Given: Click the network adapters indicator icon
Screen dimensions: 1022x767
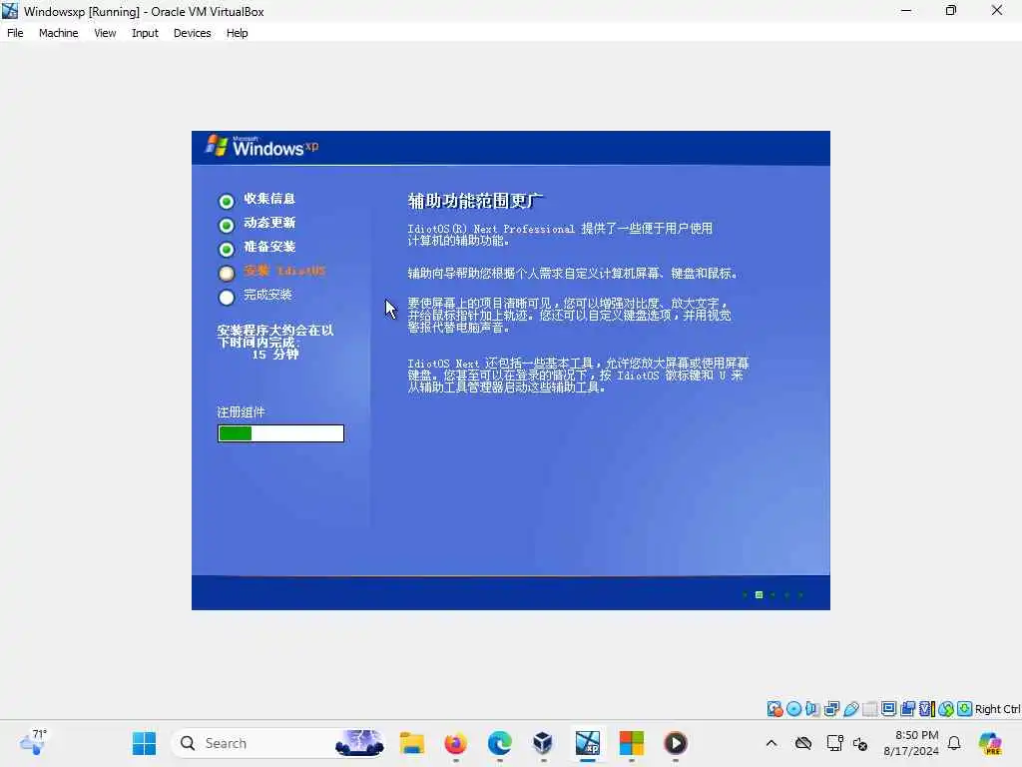Looking at the screenshot, I should pyautogui.click(x=831, y=709).
